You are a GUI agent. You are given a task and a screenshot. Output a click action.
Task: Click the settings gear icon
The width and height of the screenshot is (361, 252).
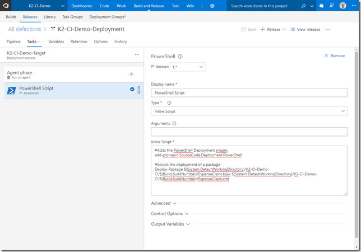coord(212,6)
